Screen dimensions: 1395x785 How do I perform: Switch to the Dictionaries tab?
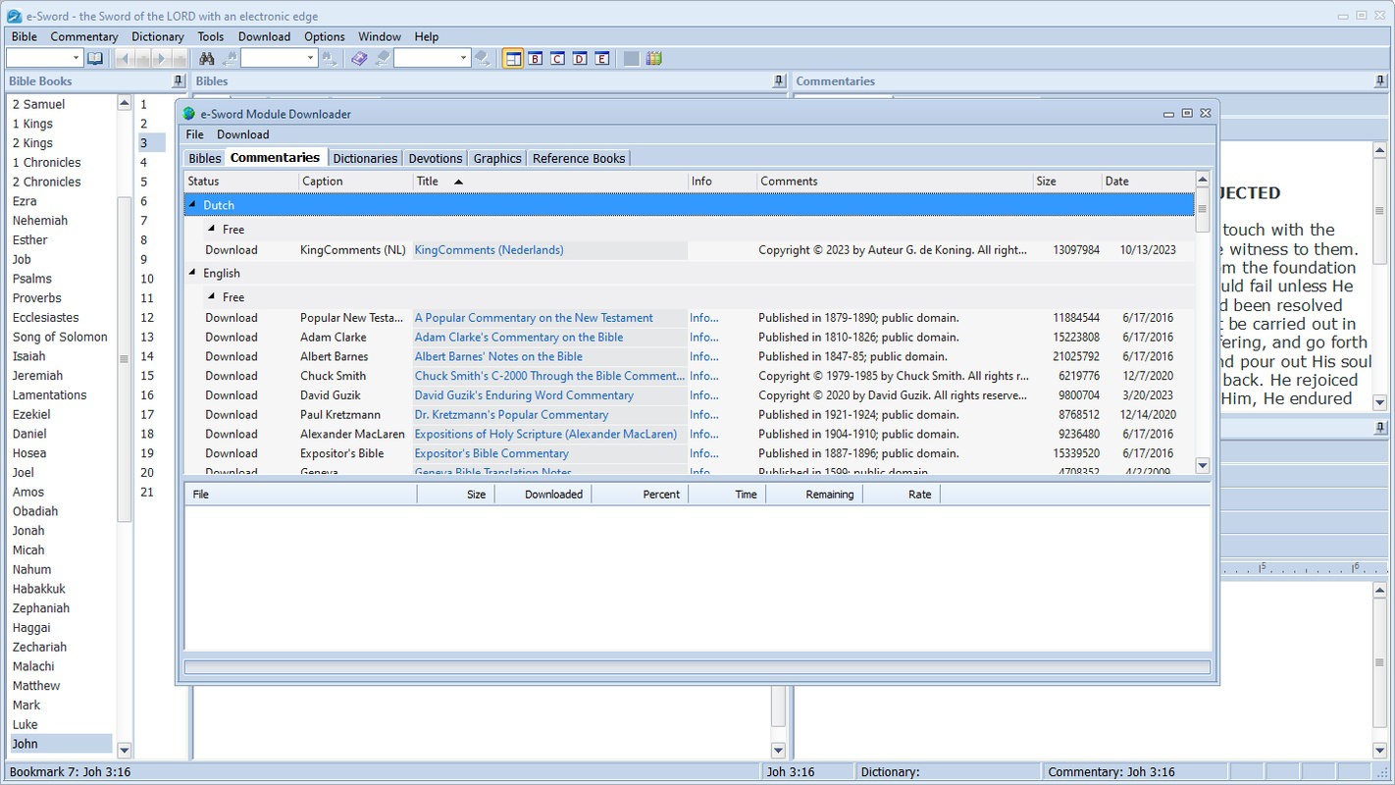(365, 158)
